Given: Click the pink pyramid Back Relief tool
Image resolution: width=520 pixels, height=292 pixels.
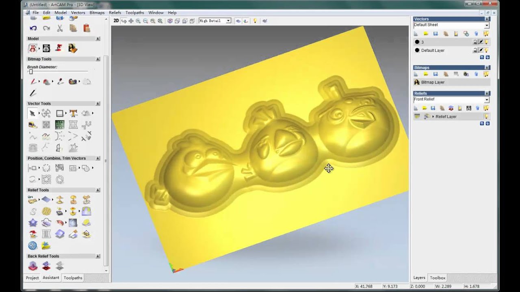Looking at the screenshot, I should [33, 266].
